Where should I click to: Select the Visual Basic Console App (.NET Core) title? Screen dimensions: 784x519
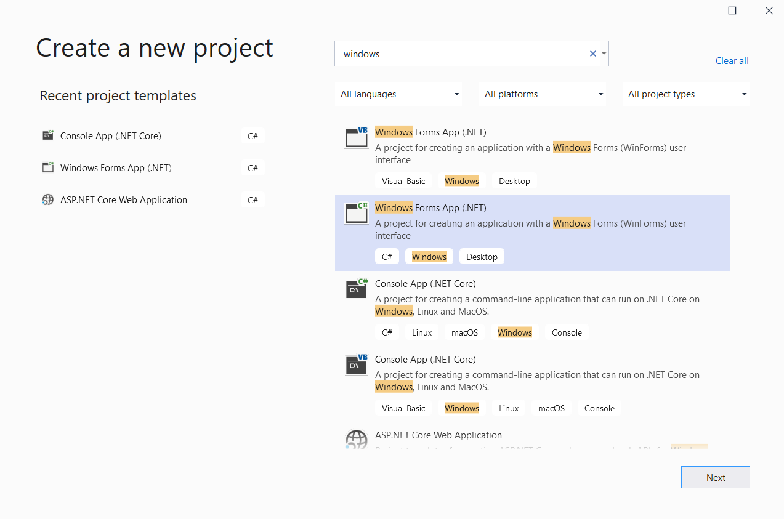coord(426,359)
